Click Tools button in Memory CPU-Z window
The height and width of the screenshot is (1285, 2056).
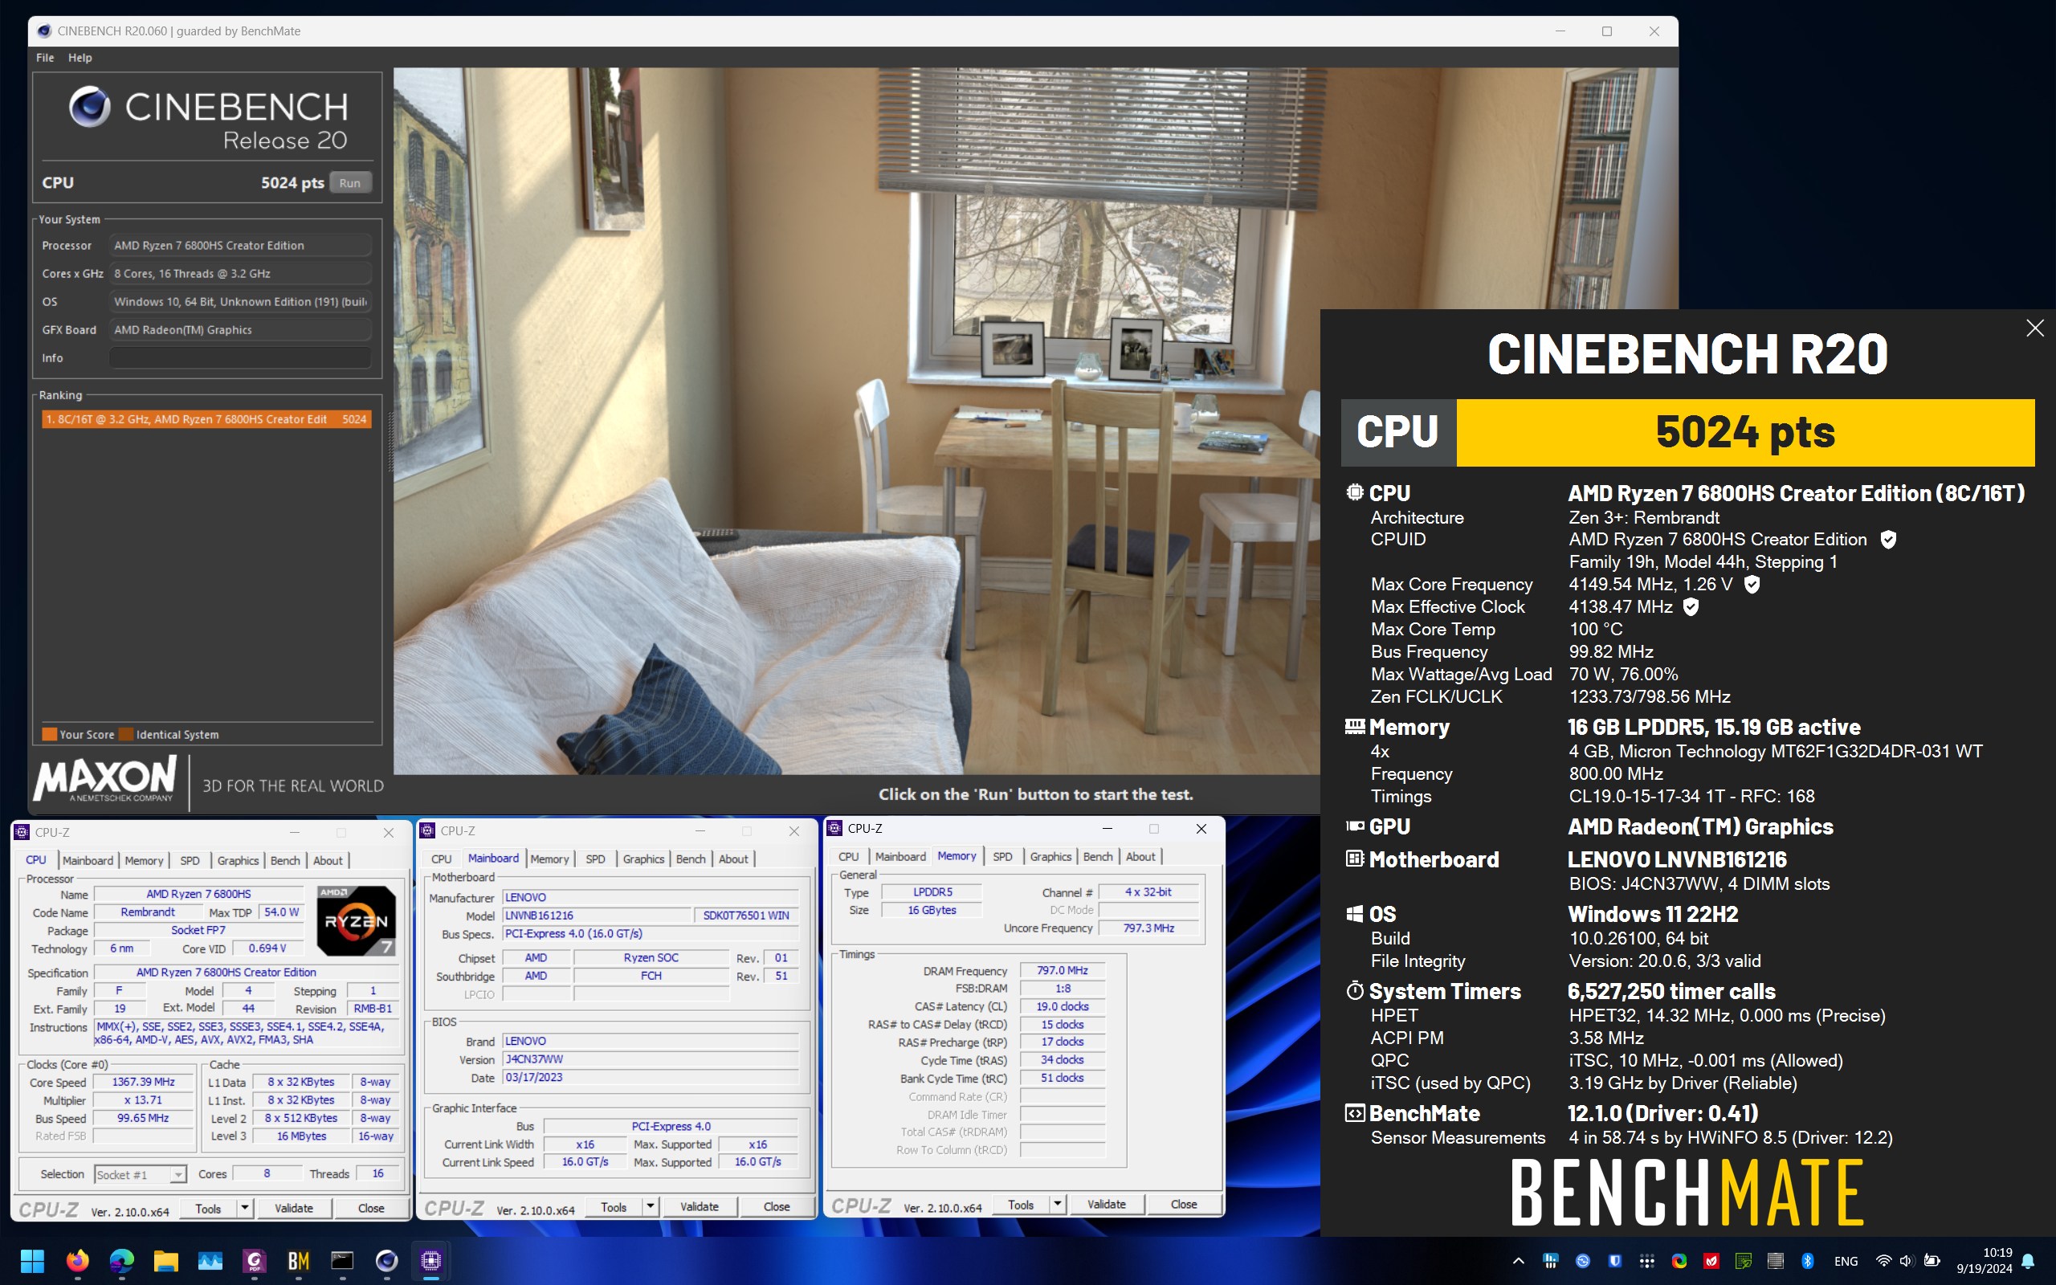point(1020,1204)
